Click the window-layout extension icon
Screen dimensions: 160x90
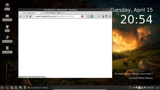[106, 16]
